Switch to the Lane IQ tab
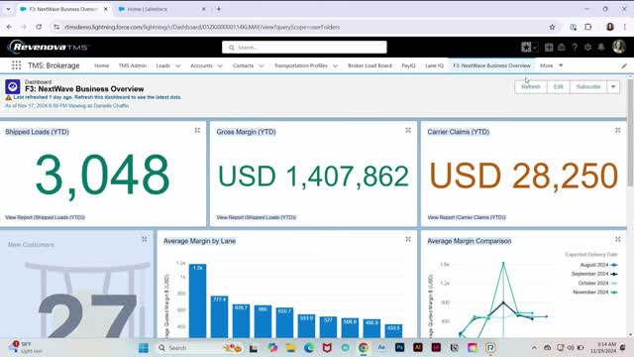 434,65
